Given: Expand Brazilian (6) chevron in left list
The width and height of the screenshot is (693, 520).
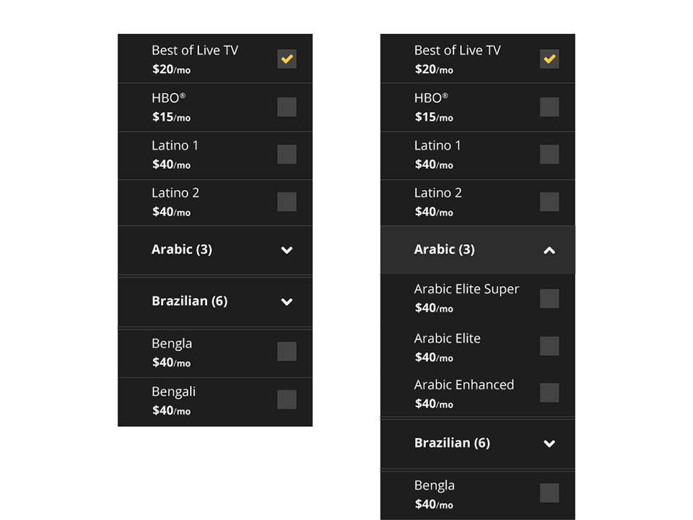Looking at the screenshot, I should (x=287, y=301).
